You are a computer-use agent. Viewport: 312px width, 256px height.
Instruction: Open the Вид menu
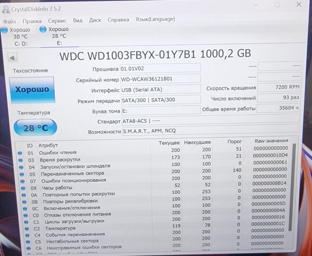tap(78, 20)
